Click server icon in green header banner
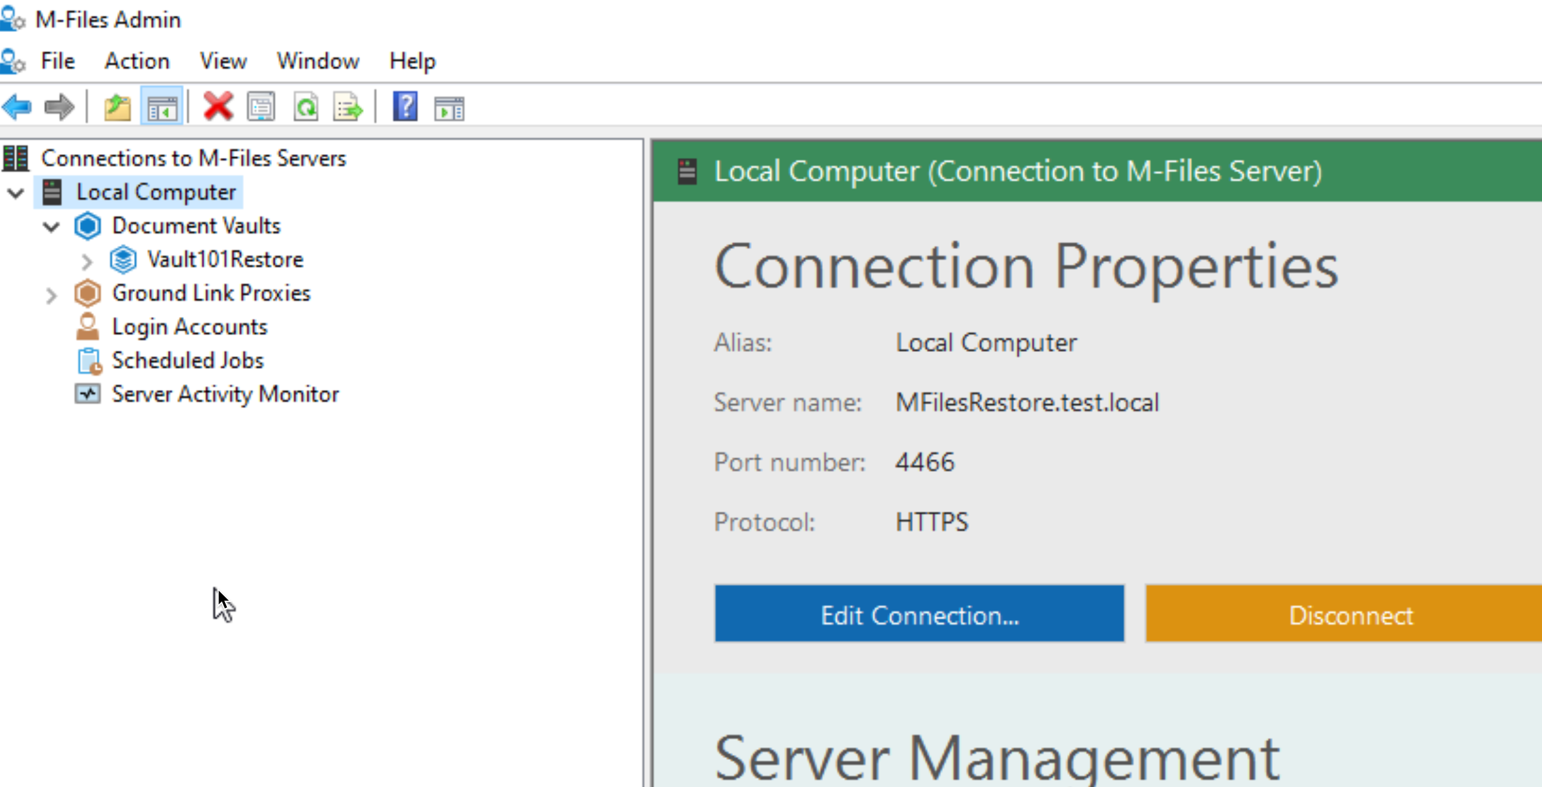1542x787 pixels. tap(687, 172)
